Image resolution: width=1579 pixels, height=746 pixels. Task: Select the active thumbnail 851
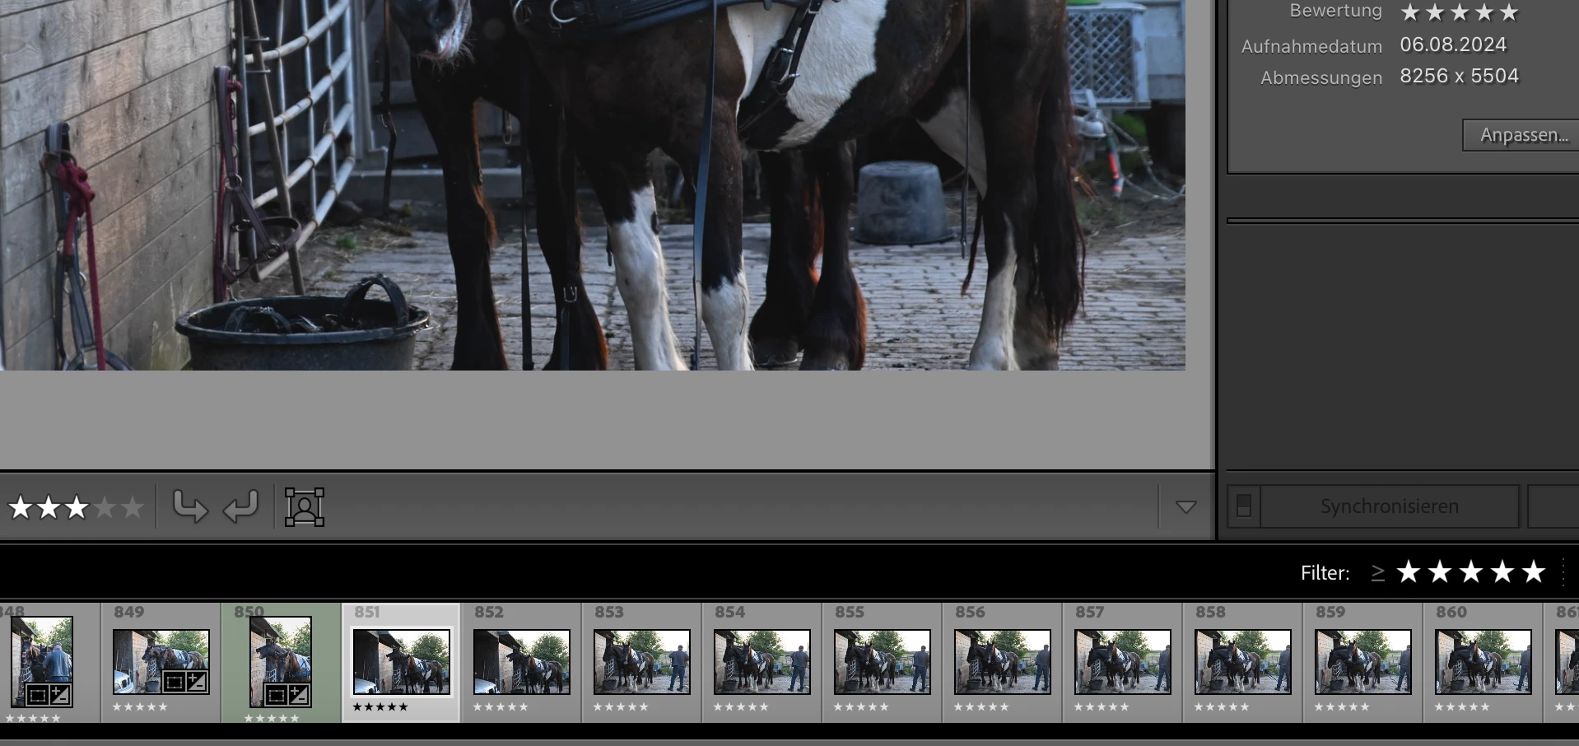point(401,662)
